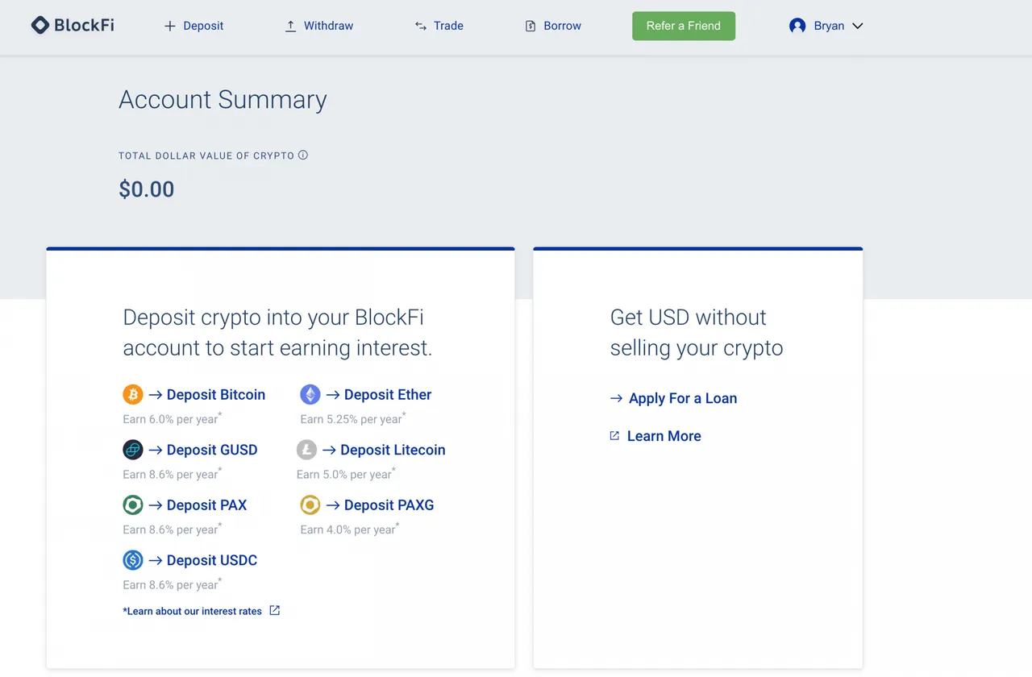Open the Bryan account dropdown chevron
The height and width of the screenshot is (677, 1032).
coord(857,26)
